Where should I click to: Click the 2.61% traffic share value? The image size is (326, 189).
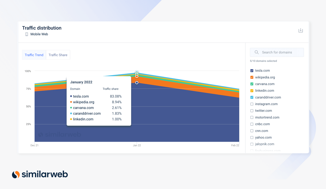click(117, 108)
